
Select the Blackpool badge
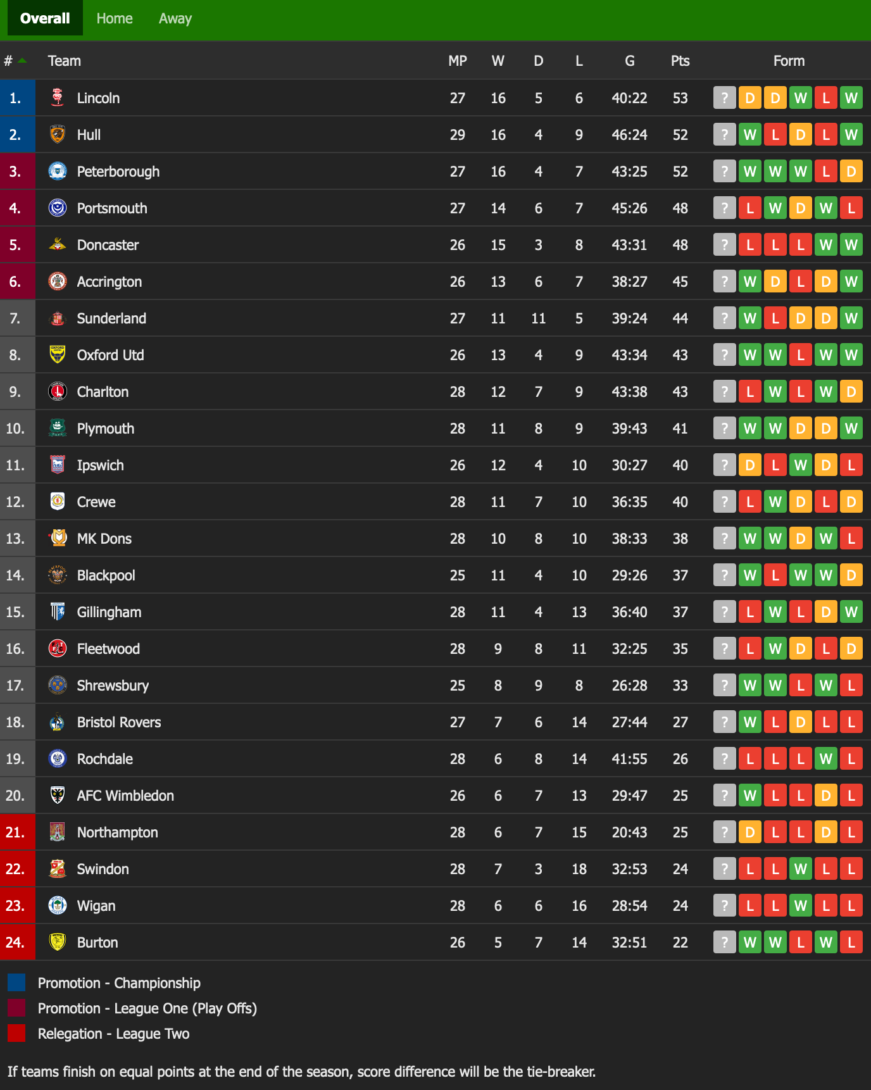[x=57, y=575]
